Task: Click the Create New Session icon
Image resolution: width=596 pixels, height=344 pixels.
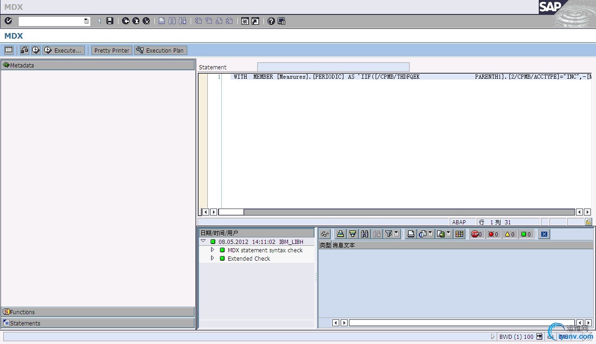Action: point(245,21)
